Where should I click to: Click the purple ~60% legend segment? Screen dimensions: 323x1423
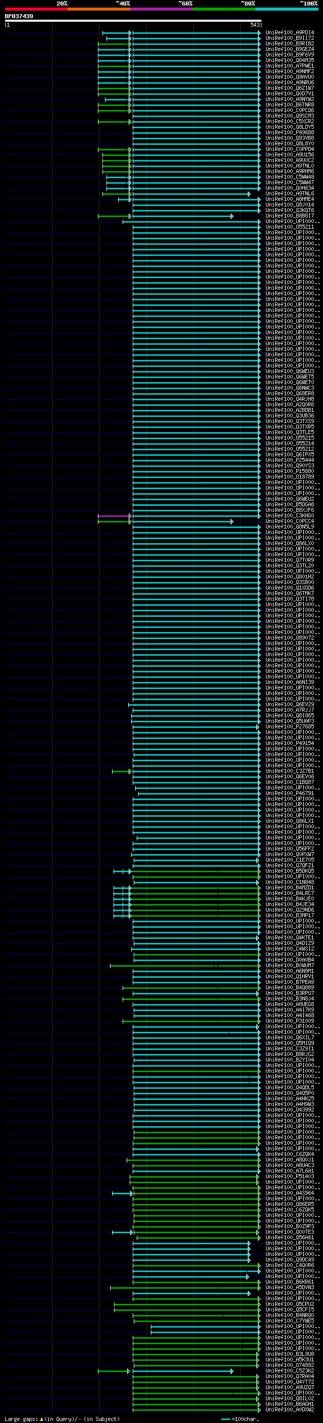pyautogui.click(x=162, y=9)
